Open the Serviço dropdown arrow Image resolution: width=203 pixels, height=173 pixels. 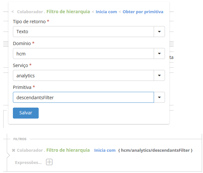159,75
